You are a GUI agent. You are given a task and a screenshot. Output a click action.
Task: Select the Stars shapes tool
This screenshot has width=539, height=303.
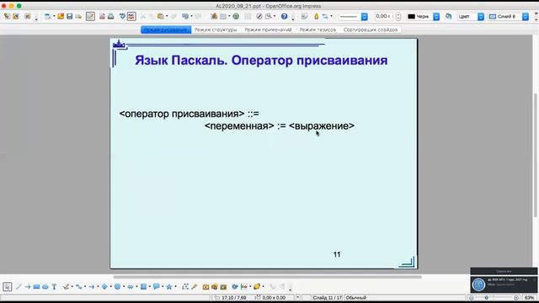[x=169, y=286]
